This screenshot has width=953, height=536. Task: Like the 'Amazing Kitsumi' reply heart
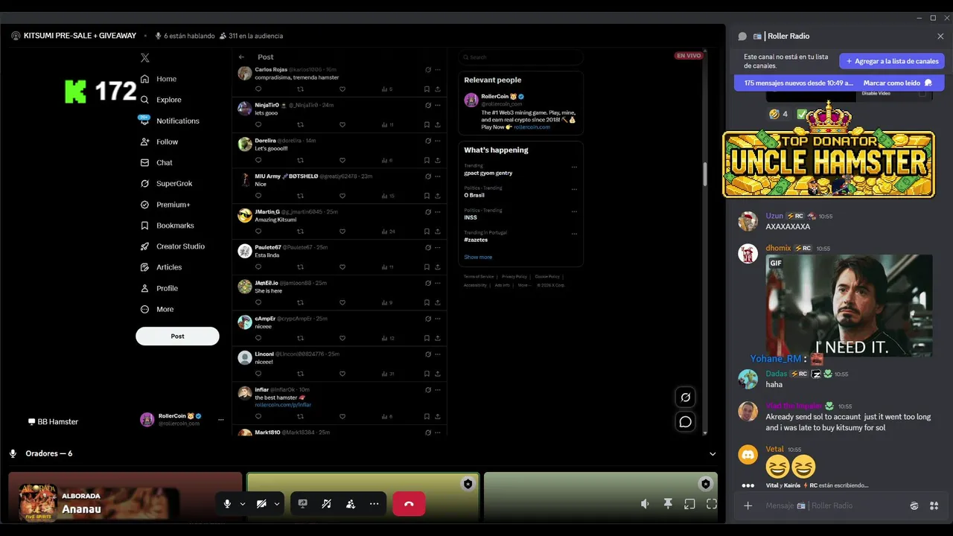pyautogui.click(x=342, y=232)
